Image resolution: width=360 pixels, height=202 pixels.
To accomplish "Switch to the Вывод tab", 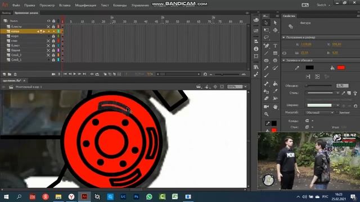I will pos(6,13).
